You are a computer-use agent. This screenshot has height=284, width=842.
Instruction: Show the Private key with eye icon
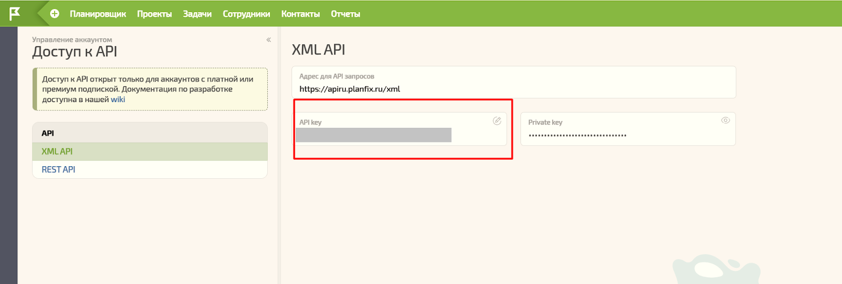725,120
